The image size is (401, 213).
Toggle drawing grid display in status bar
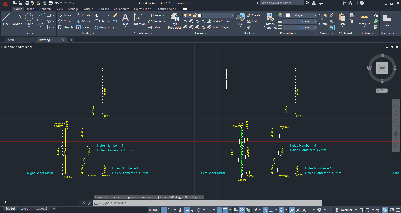click(164, 210)
